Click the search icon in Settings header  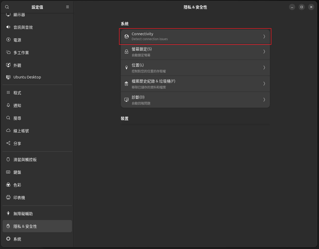click(7, 7)
